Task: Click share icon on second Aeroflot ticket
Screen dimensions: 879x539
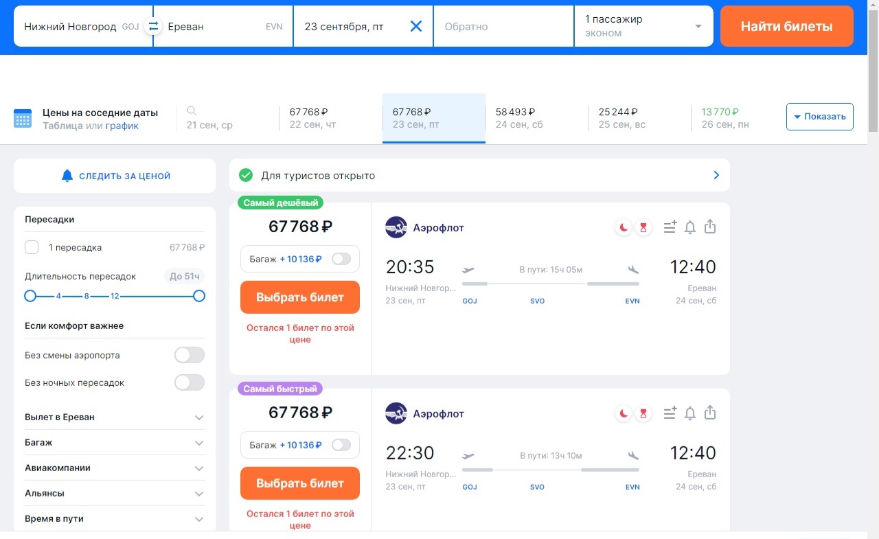Action: [710, 413]
